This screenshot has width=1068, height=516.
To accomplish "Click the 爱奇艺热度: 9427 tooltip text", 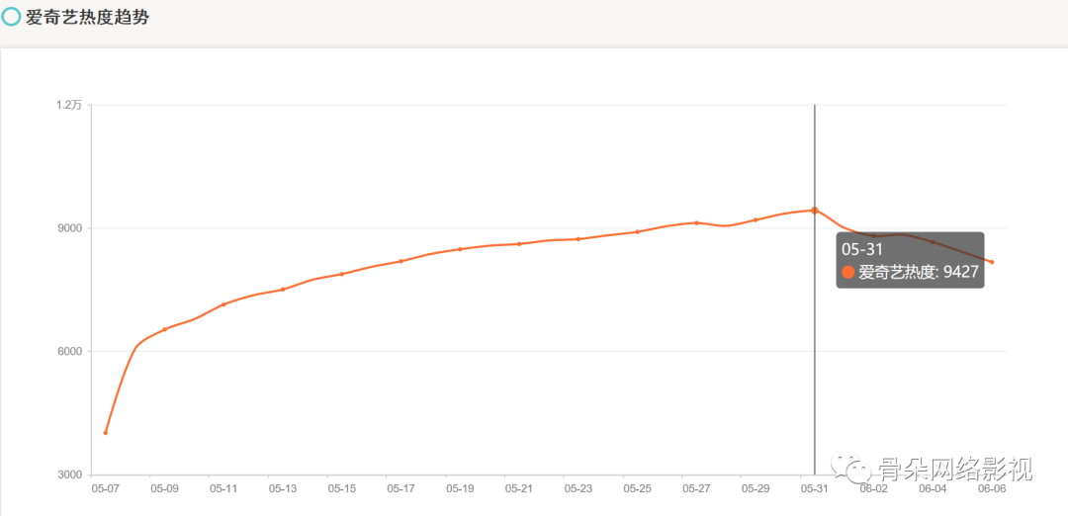I will [x=918, y=272].
